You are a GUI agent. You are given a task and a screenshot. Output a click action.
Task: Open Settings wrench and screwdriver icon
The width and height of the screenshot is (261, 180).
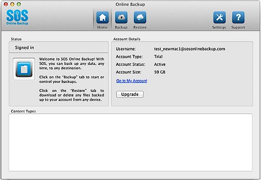coord(220,18)
